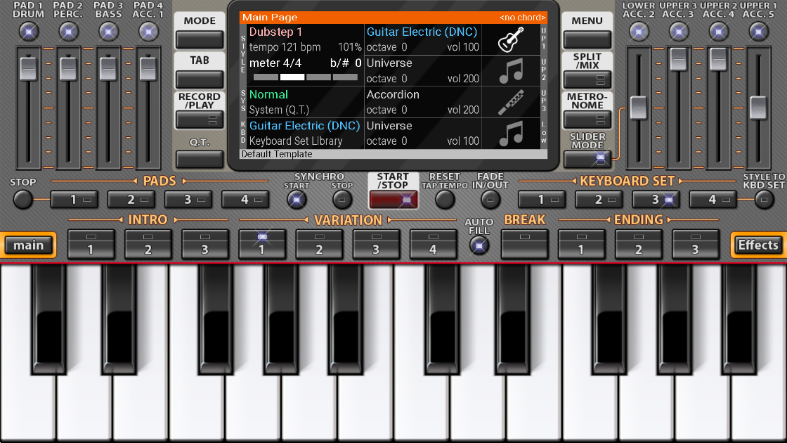Screen dimensions: 787x443
Task: Click the accordion flute icon in display
Action: point(510,102)
